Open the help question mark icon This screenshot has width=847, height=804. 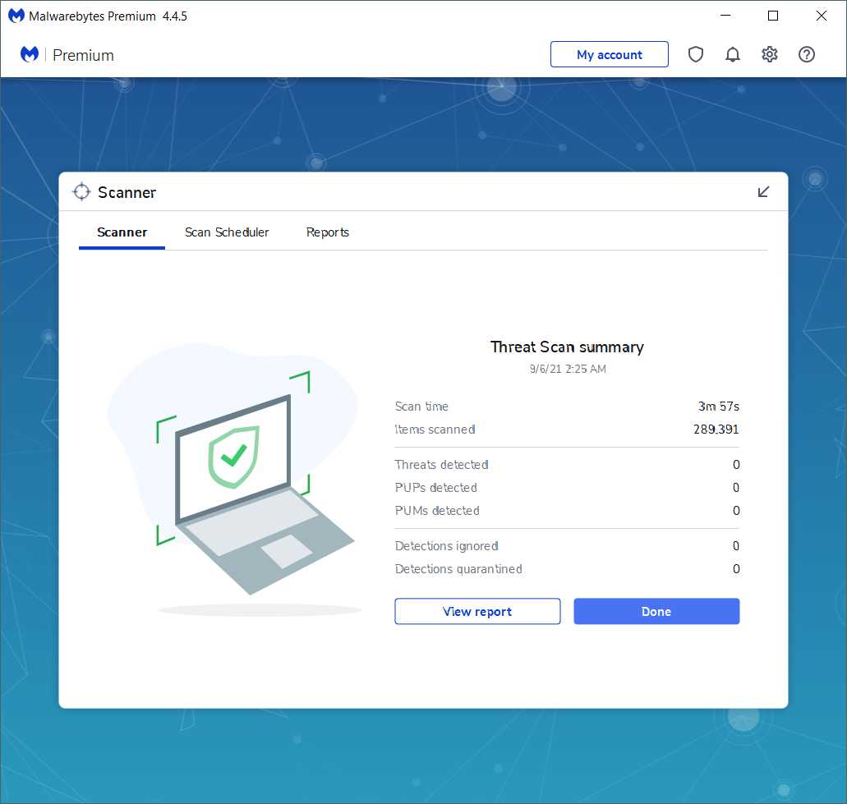click(807, 54)
